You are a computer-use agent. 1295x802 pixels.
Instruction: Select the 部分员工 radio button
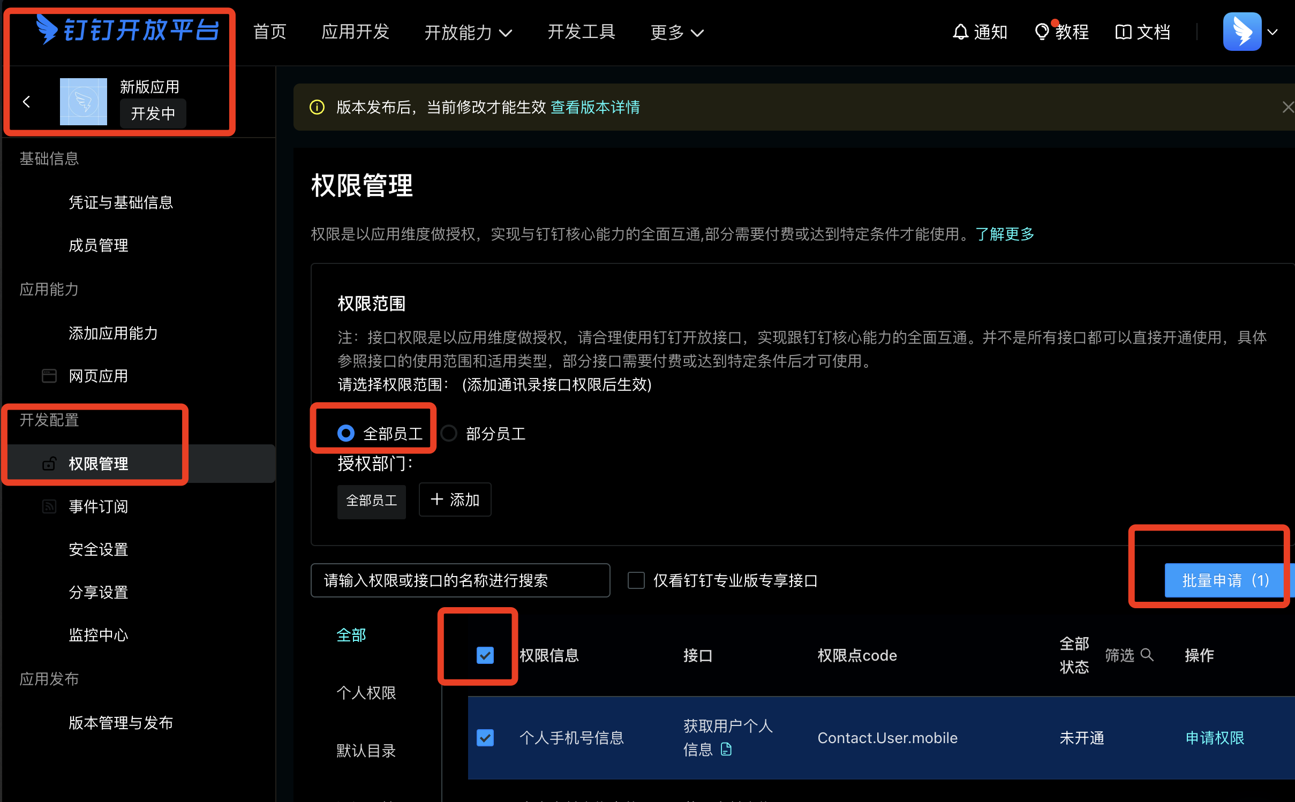pos(449,433)
